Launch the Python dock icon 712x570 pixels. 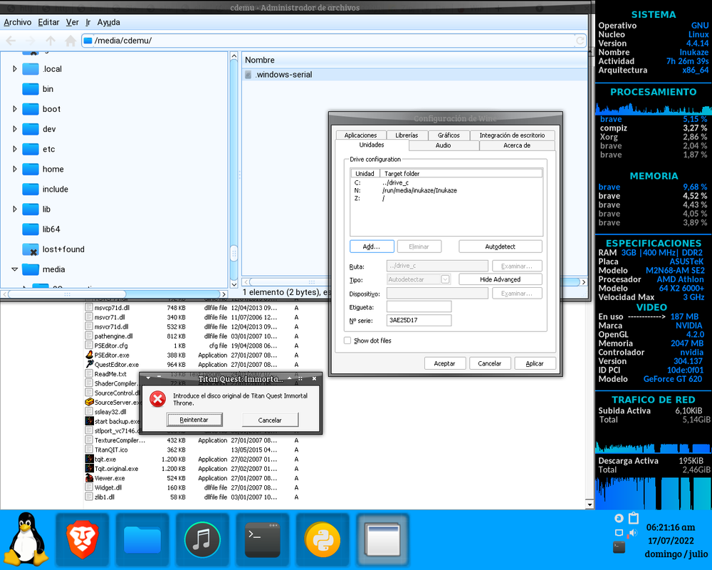323,540
